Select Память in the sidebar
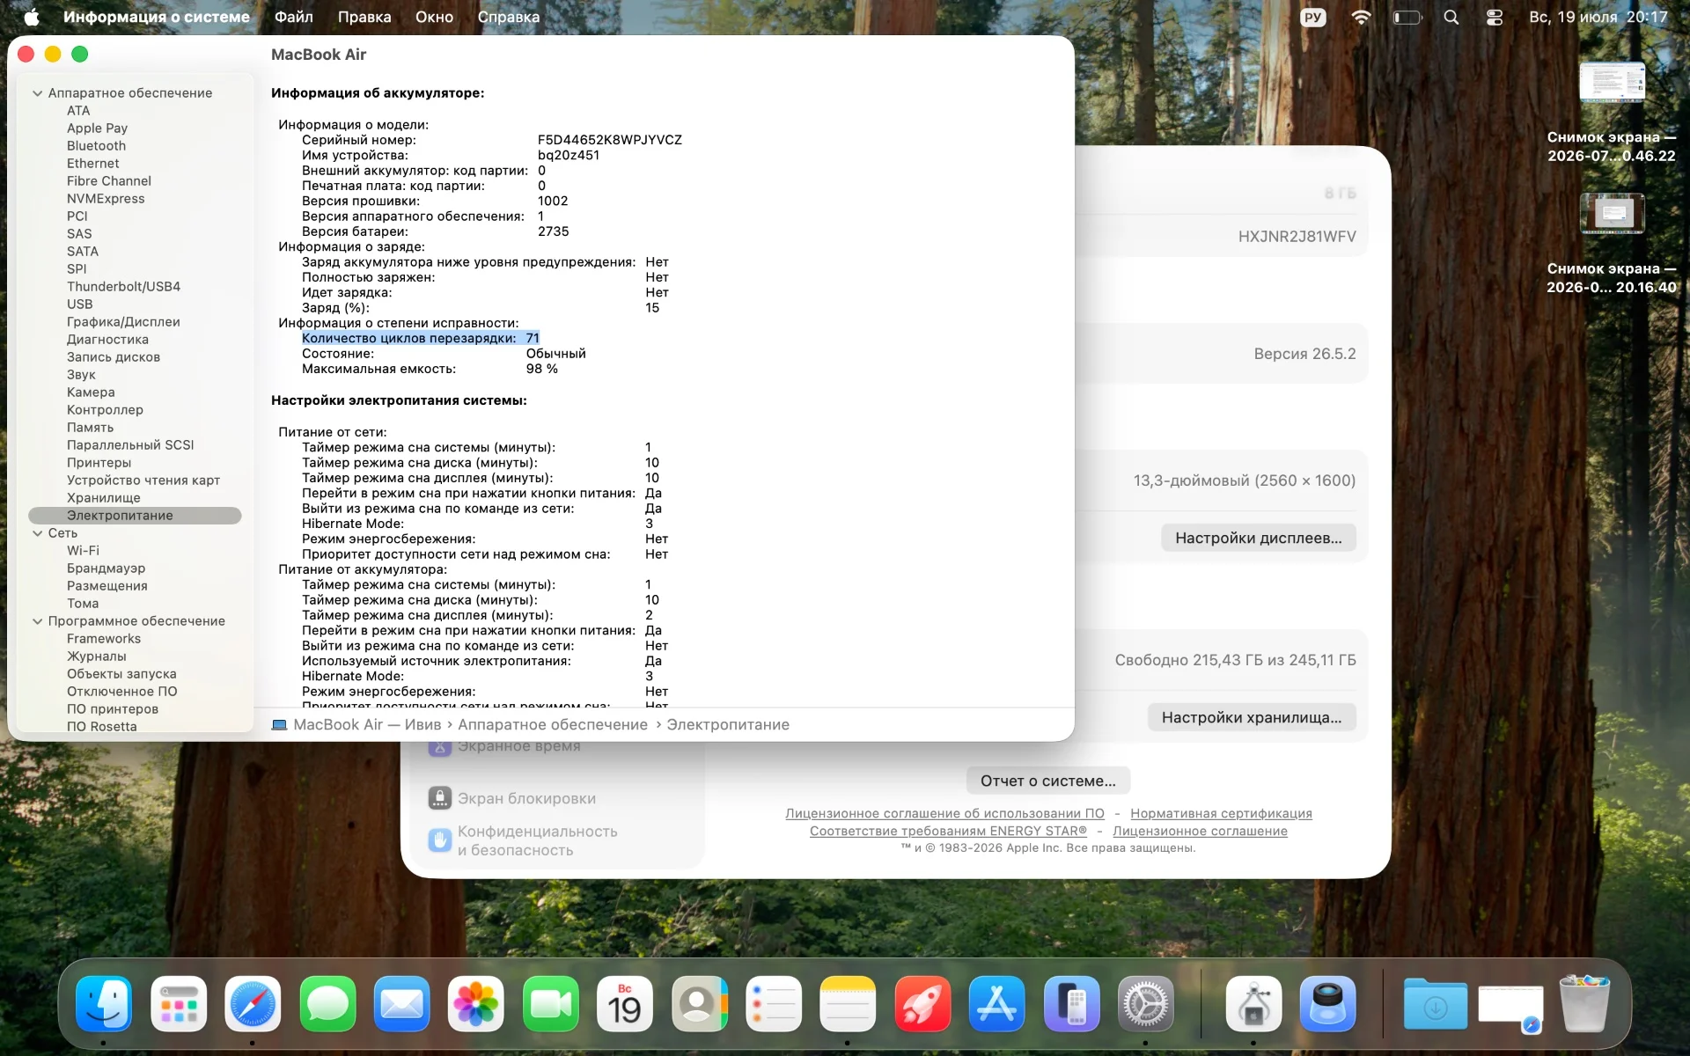 coord(90,428)
